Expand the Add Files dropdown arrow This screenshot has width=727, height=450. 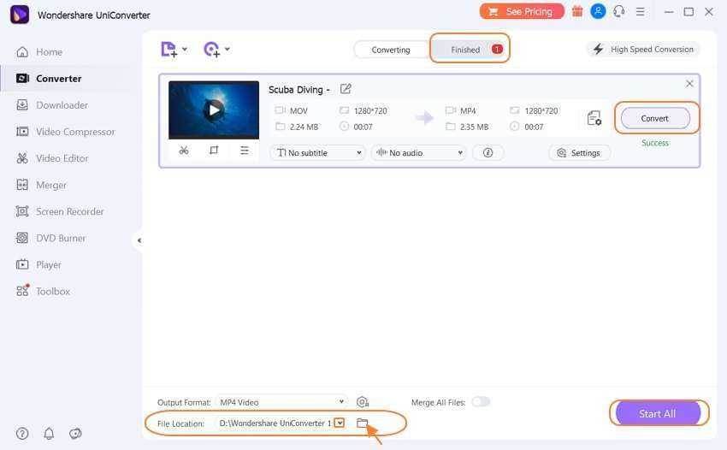185,49
